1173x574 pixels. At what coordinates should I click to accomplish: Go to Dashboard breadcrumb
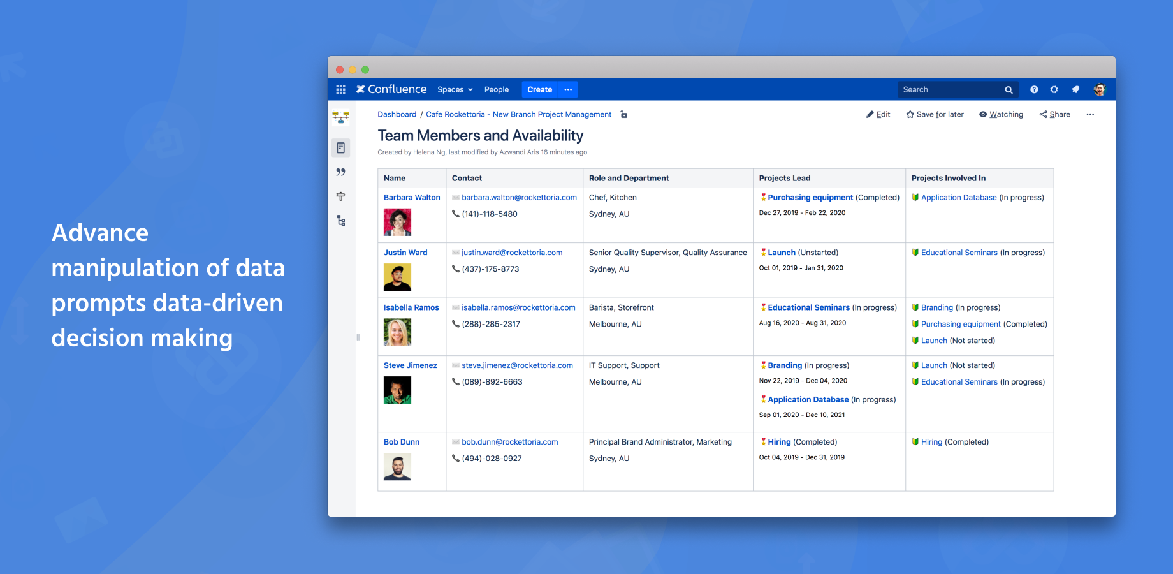coord(397,115)
